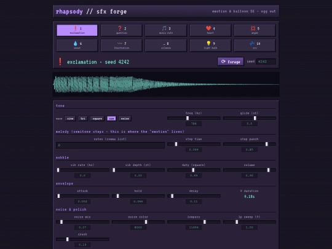Set wave type to noise
This screenshot has height=249, width=332.
[125, 119]
